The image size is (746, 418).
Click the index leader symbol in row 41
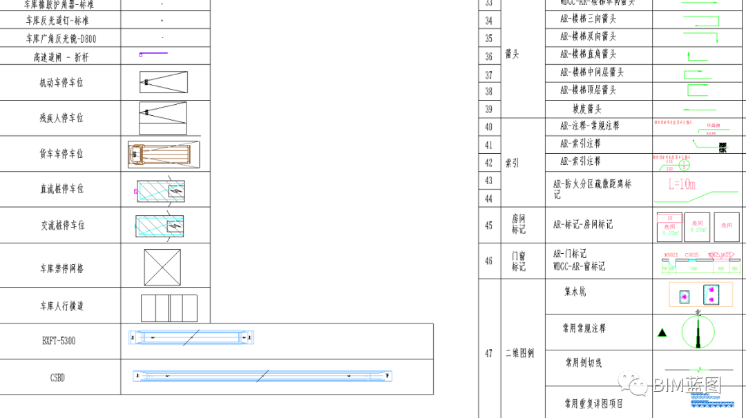pos(710,146)
